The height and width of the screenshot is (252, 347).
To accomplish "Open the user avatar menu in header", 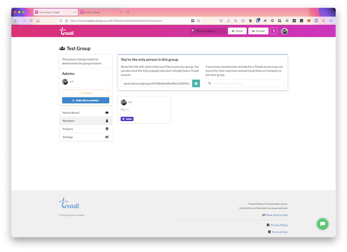I will 285,31.
